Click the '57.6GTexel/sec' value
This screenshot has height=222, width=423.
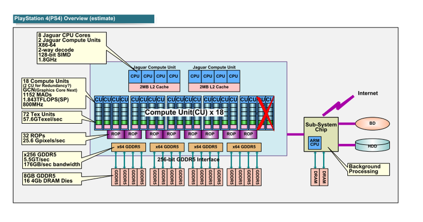point(43,119)
